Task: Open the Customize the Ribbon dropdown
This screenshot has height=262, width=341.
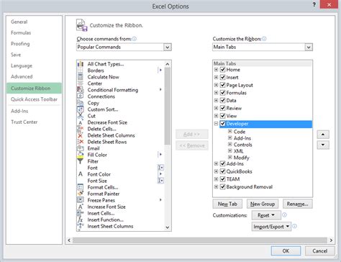Action: click(309, 47)
